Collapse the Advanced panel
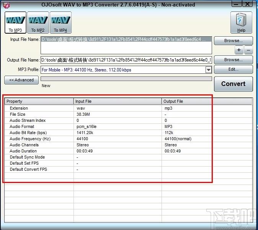This screenshot has height=230, width=258. [21, 80]
